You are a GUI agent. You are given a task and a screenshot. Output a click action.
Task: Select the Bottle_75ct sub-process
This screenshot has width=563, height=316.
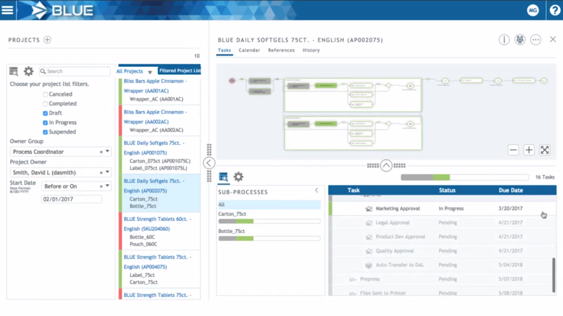pos(231,231)
